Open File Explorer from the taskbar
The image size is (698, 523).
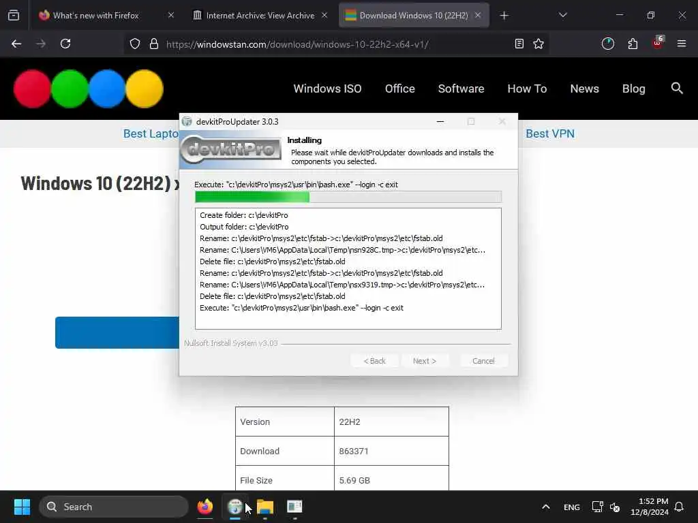click(x=265, y=507)
